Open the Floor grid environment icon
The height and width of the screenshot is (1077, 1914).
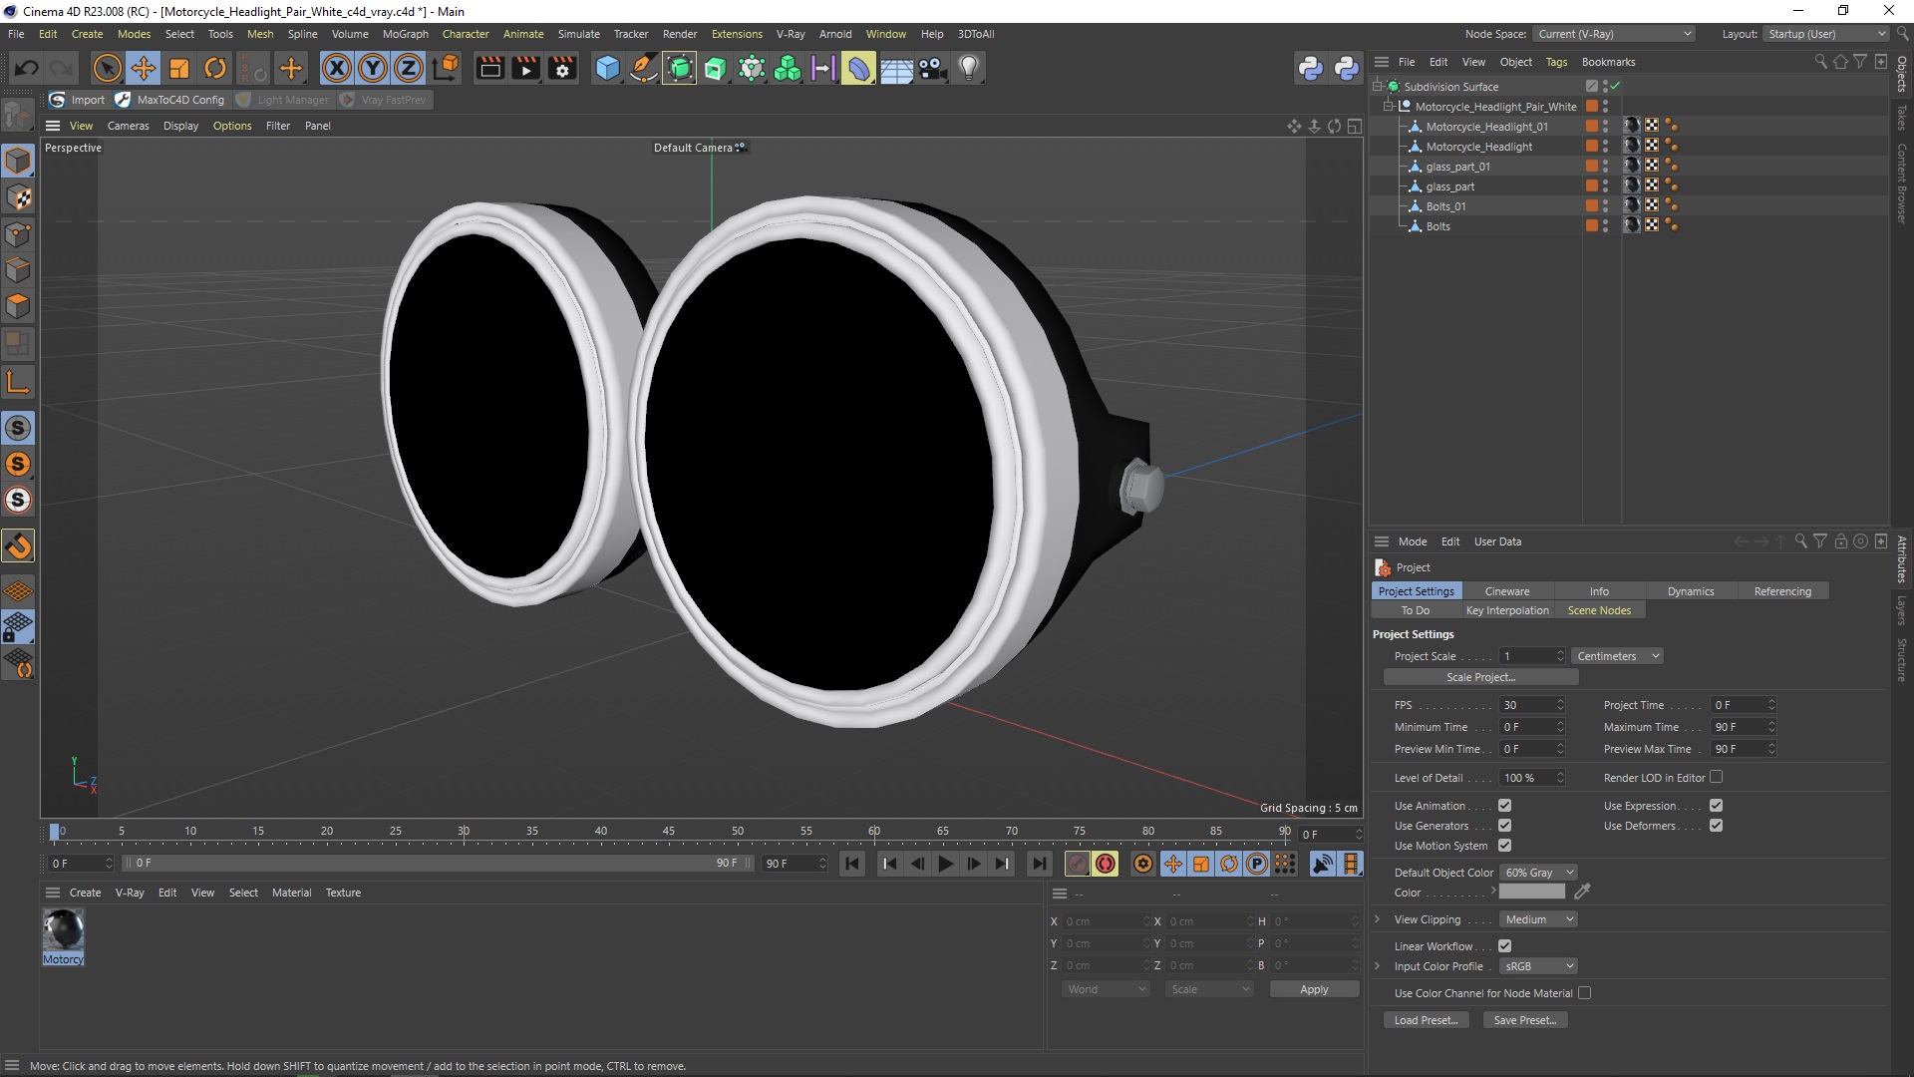(896, 68)
